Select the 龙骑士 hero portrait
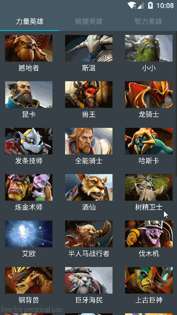The width and height of the screenshot is (177, 315). coord(149,95)
